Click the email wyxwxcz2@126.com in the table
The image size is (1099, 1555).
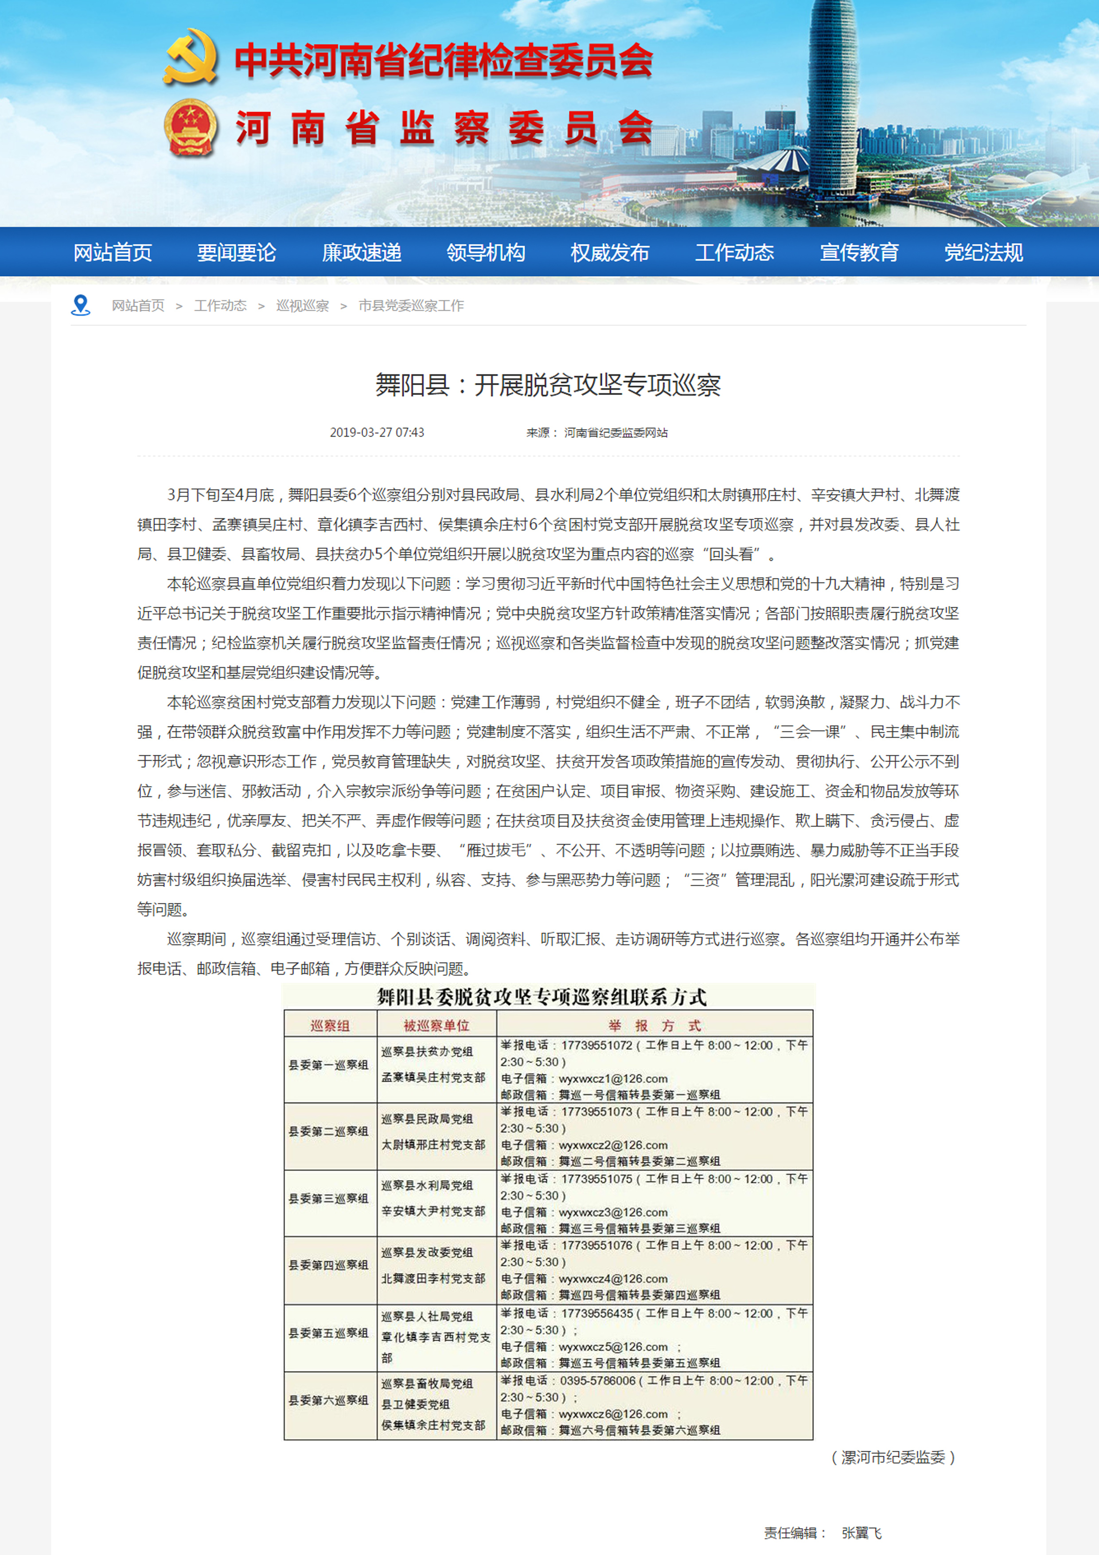click(613, 1145)
